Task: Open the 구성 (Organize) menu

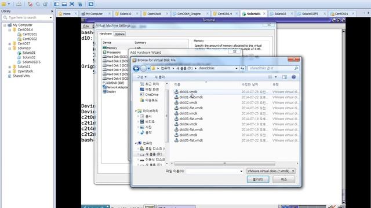Action: (141, 77)
